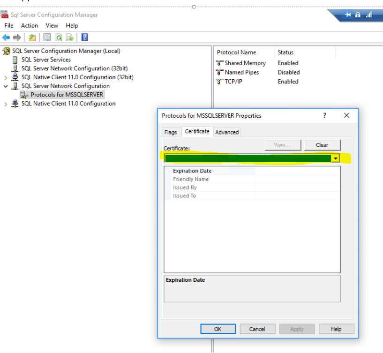This screenshot has height=353, width=383.
Task: Click the root Configuration Manager (Local) icon
Action: [x=6, y=51]
